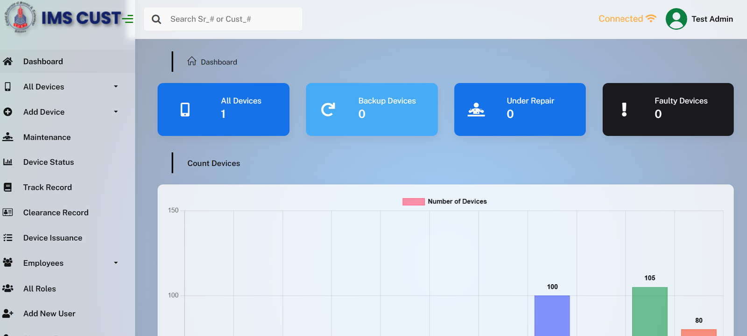The width and height of the screenshot is (747, 336).
Task: Go to Device Status in sidebar
Action: point(49,162)
